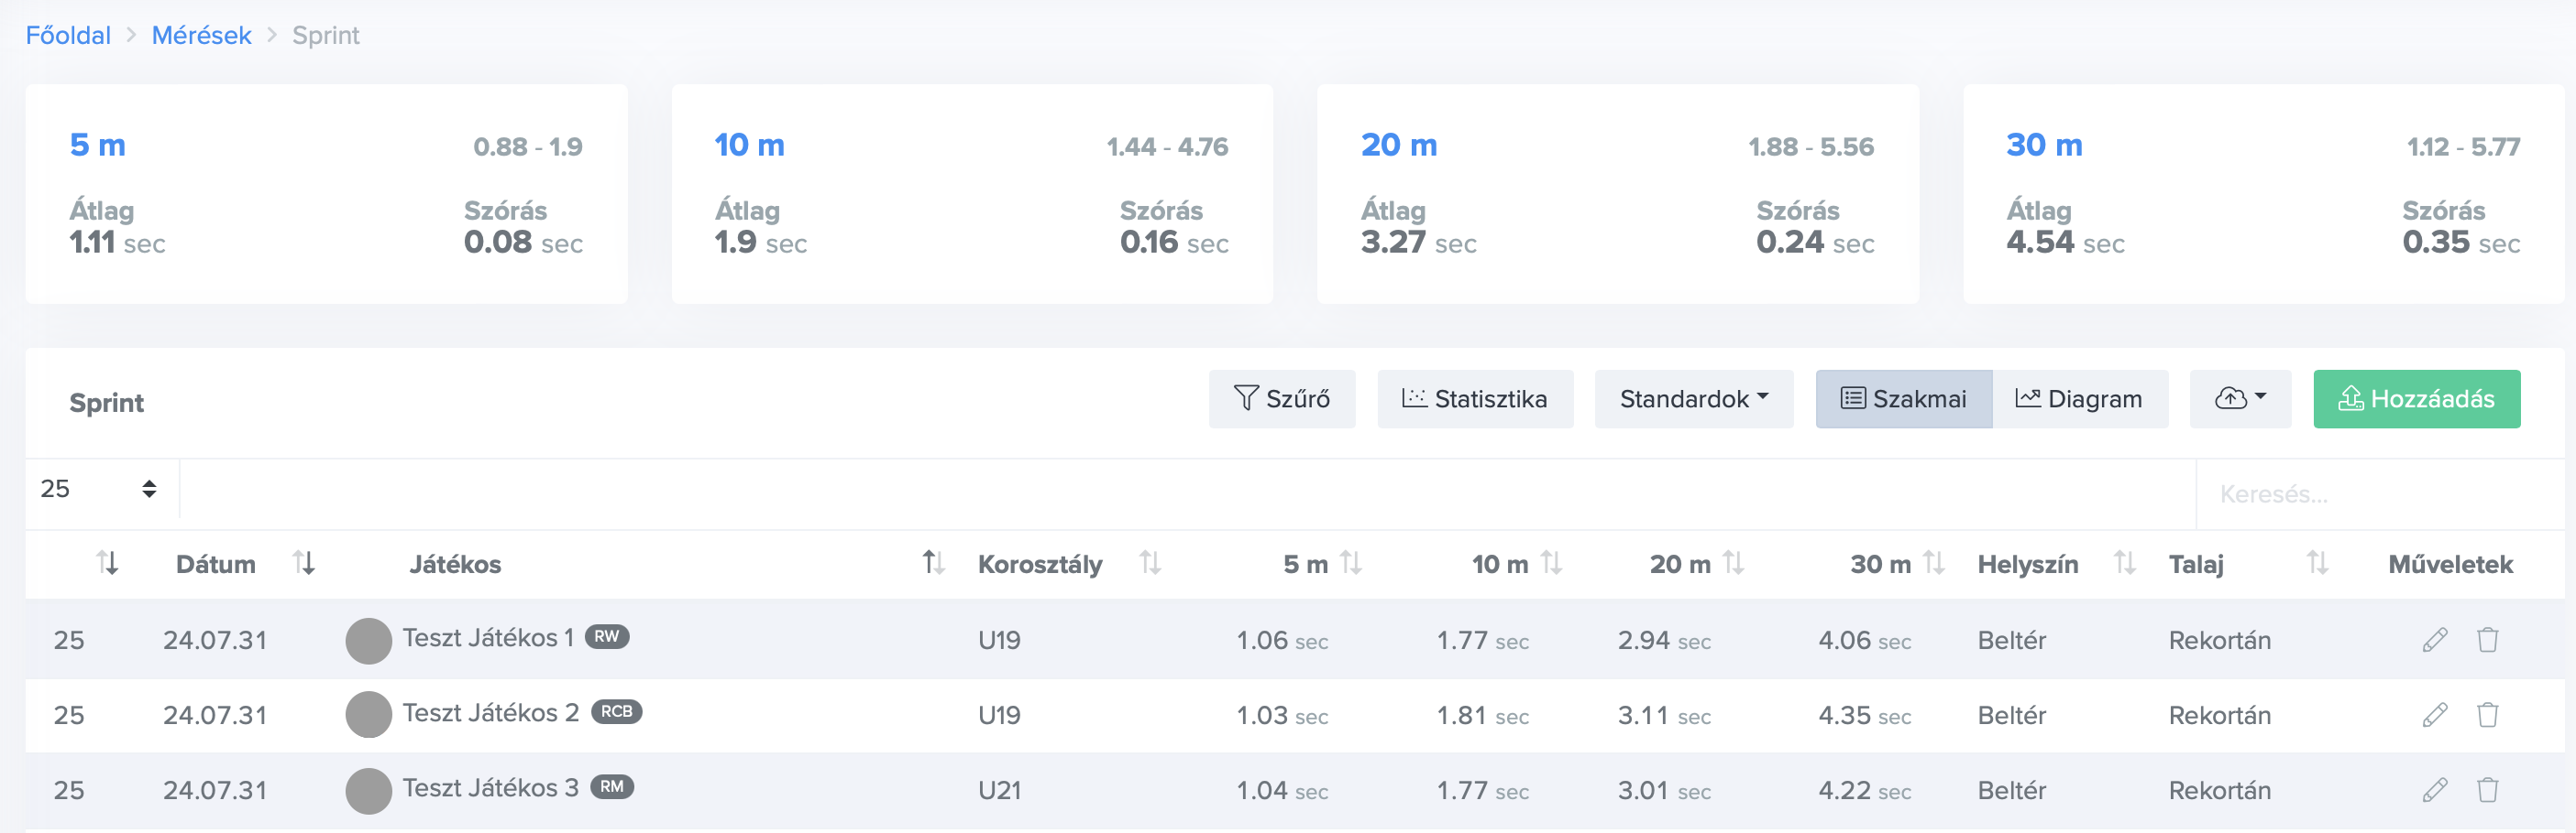Viewport: 2576px width, 833px height.
Task: Open the Standardok dropdown
Action: [1693, 398]
